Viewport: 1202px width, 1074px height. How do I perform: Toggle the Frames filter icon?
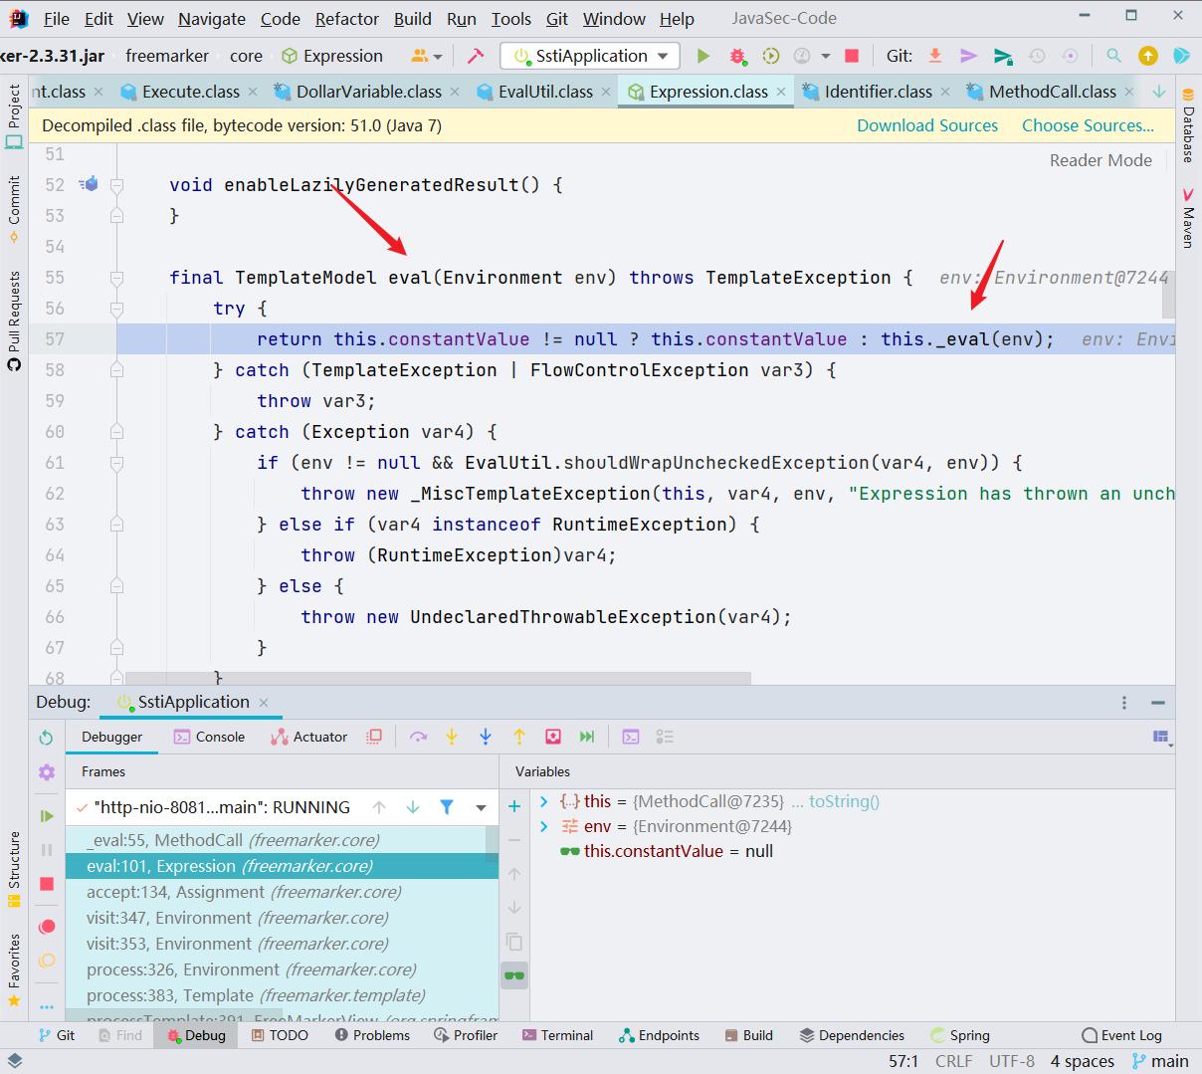(x=446, y=807)
